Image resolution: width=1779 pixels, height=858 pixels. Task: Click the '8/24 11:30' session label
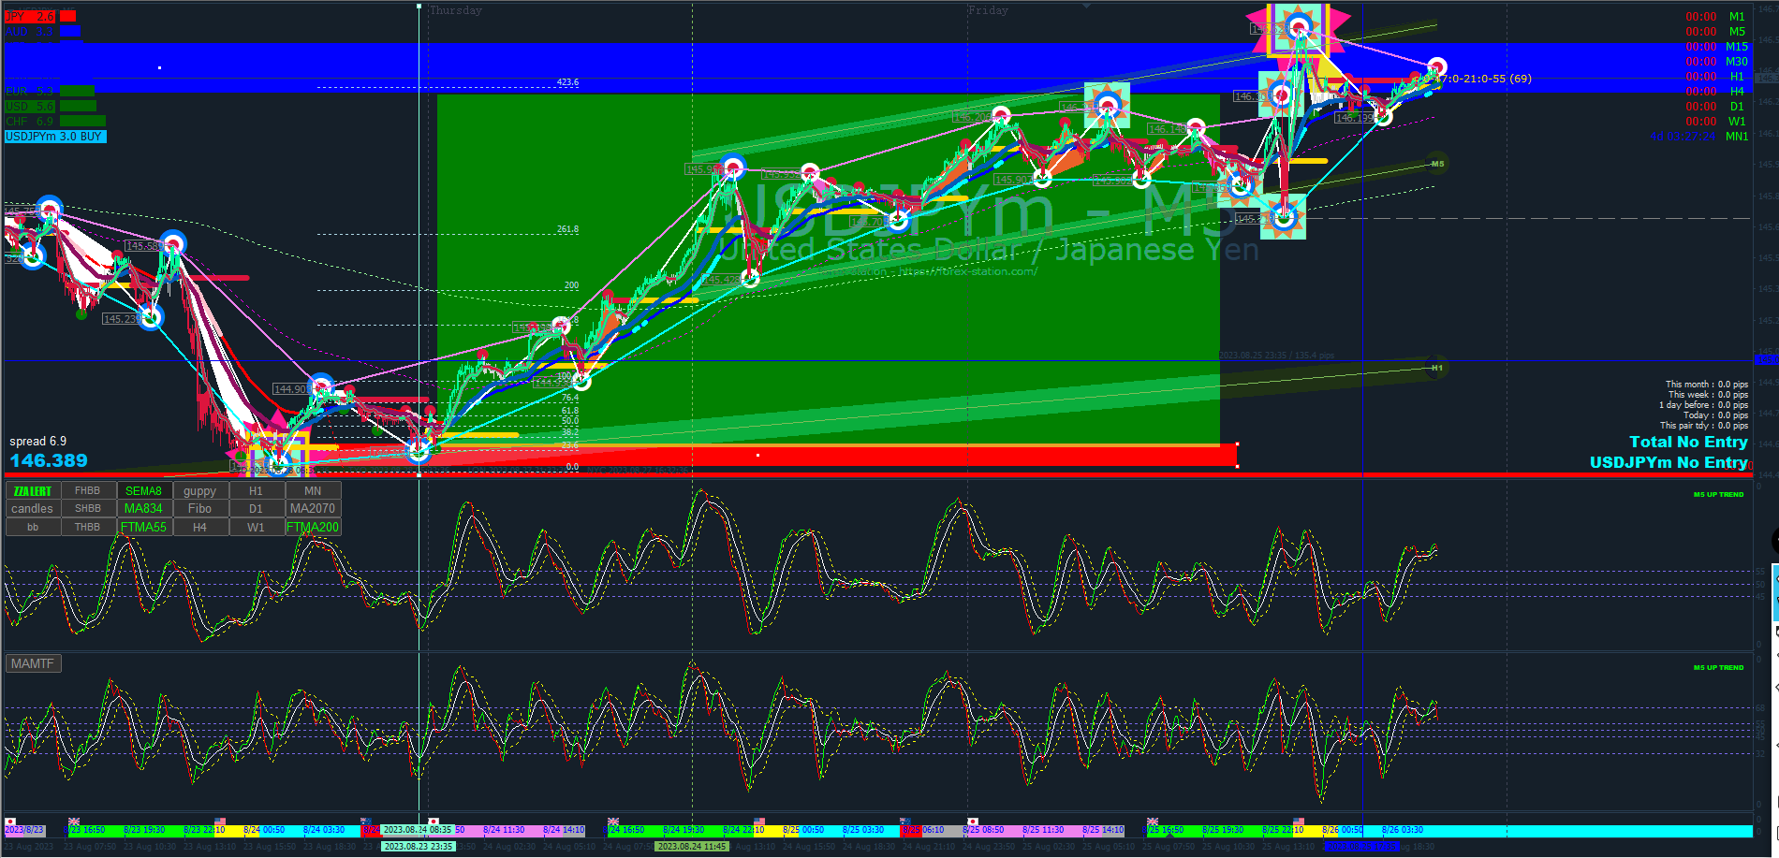pyautogui.click(x=504, y=830)
